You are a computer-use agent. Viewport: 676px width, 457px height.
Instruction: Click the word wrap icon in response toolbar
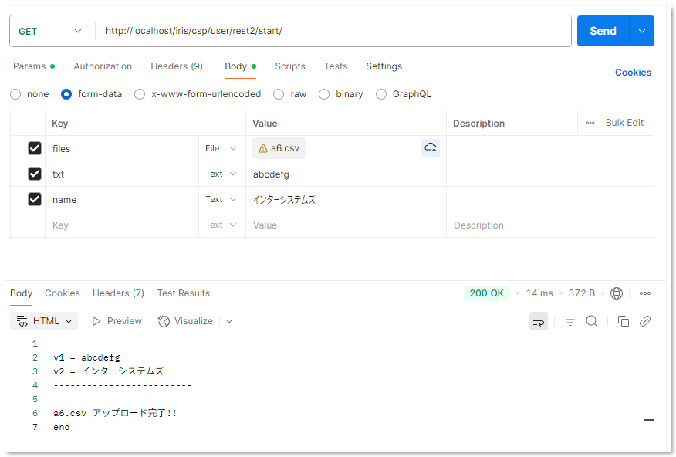[x=539, y=321]
